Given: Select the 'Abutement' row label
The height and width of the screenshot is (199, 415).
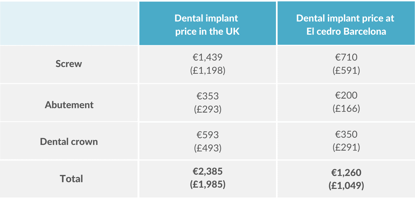Looking at the screenshot, I should 69,105.
